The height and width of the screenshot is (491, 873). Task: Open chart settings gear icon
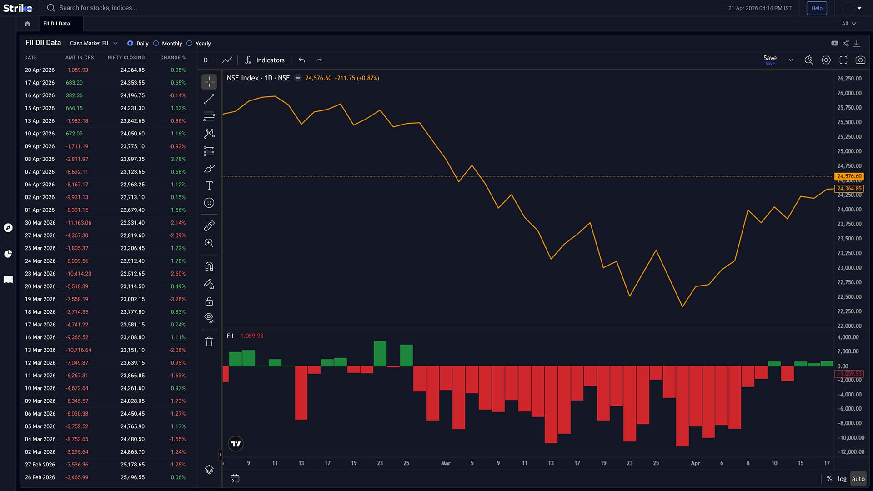tap(826, 60)
